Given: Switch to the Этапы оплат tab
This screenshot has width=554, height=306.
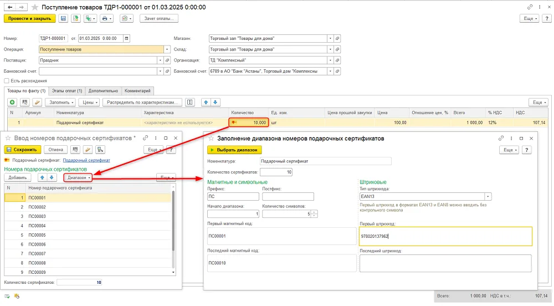Looking at the screenshot, I should point(67,91).
